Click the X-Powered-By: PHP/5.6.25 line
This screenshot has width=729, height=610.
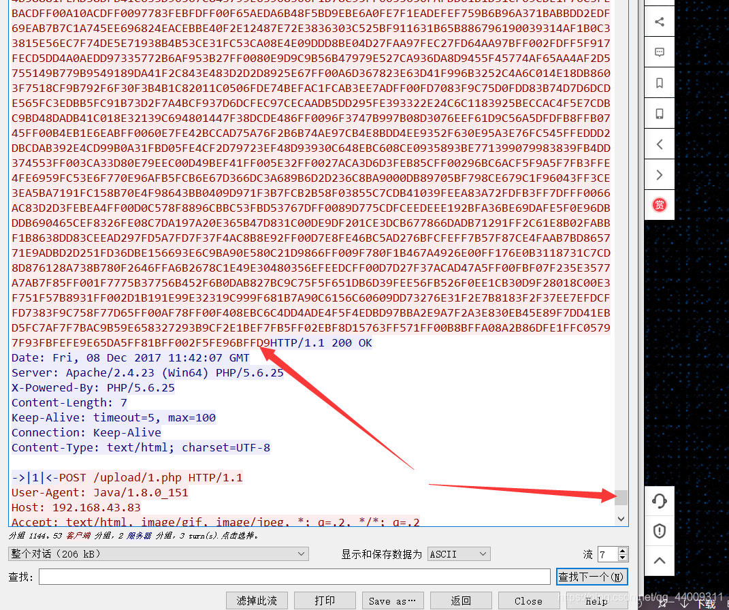(93, 387)
